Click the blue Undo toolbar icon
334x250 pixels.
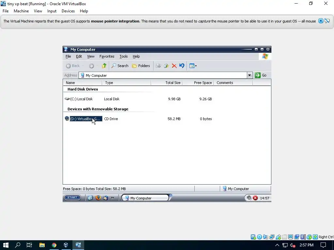[182, 66]
